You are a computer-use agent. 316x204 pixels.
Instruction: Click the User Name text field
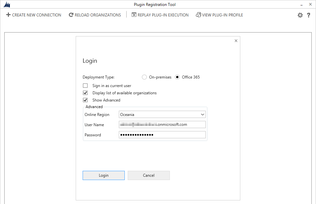[x=162, y=125]
